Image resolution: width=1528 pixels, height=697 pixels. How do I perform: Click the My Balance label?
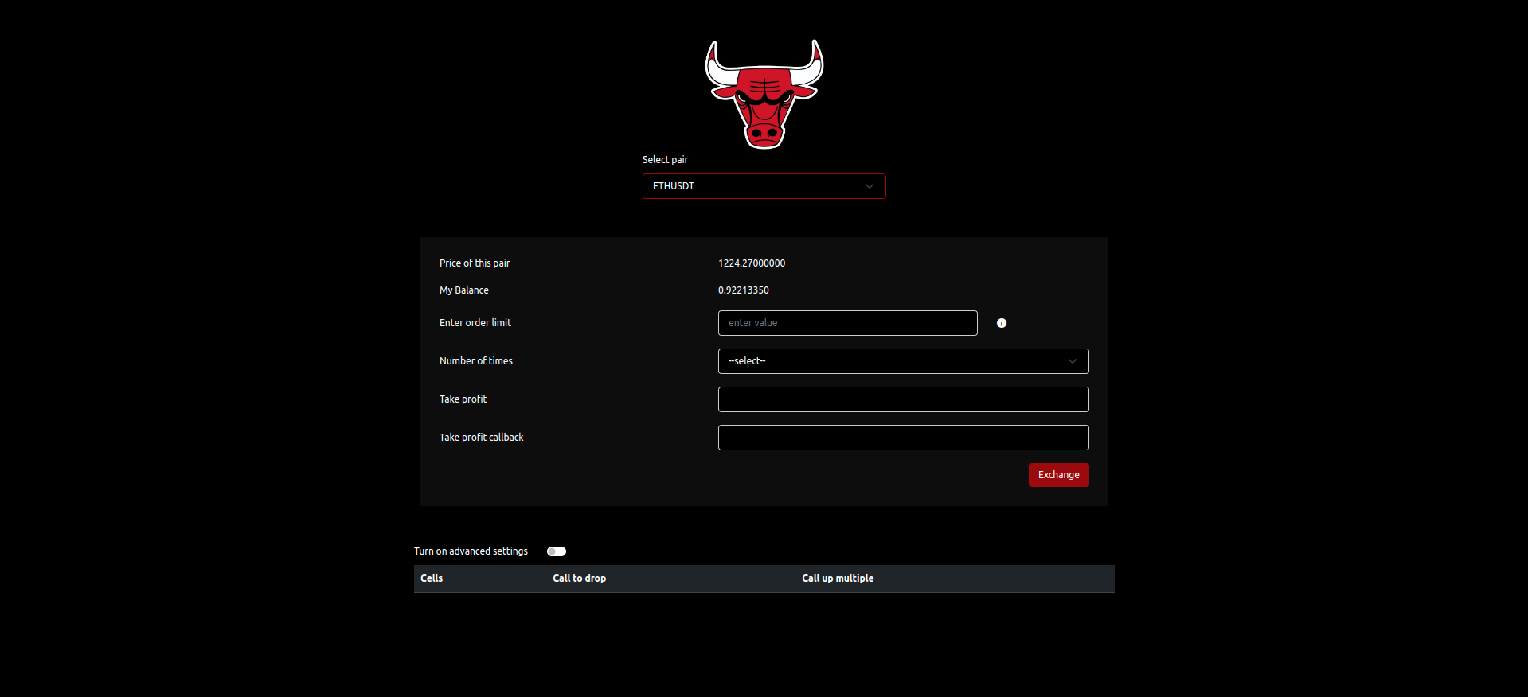pos(464,290)
